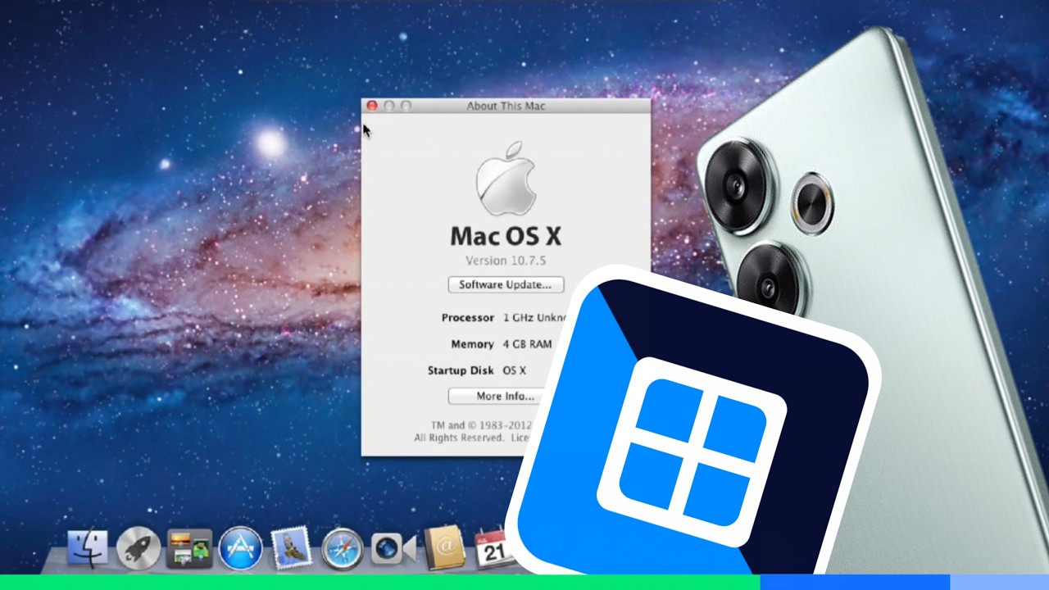Viewport: 1049px width, 590px height.
Task: Open Finder from the Dock
Action: (88, 548)
